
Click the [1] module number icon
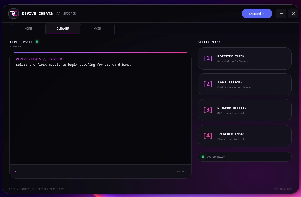208,58
